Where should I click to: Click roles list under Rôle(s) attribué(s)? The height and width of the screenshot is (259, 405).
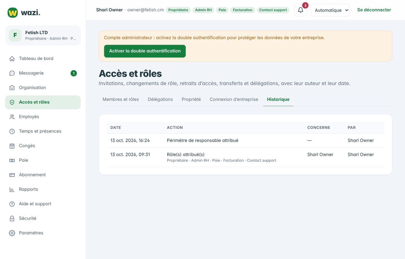click(x=222, y=161)
